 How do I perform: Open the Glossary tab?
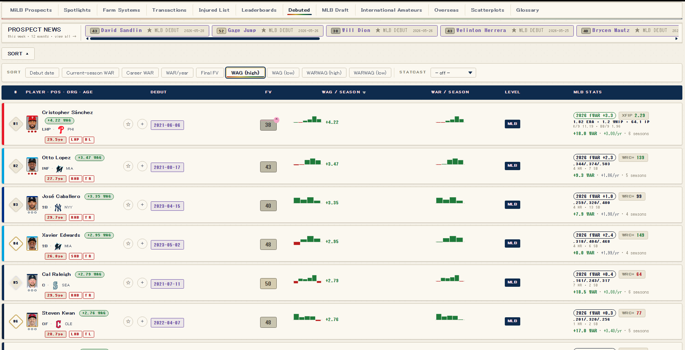coord(527,10)
